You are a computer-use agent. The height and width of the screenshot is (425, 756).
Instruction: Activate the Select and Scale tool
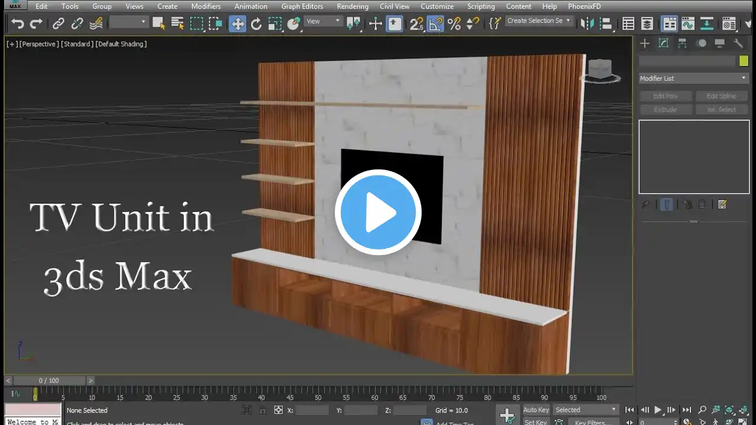click(275, 24)
